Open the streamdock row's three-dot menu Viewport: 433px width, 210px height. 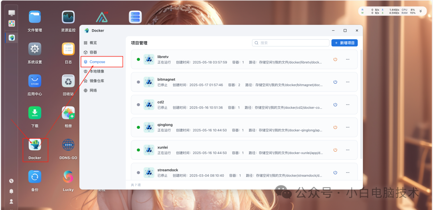coord(348,172)
